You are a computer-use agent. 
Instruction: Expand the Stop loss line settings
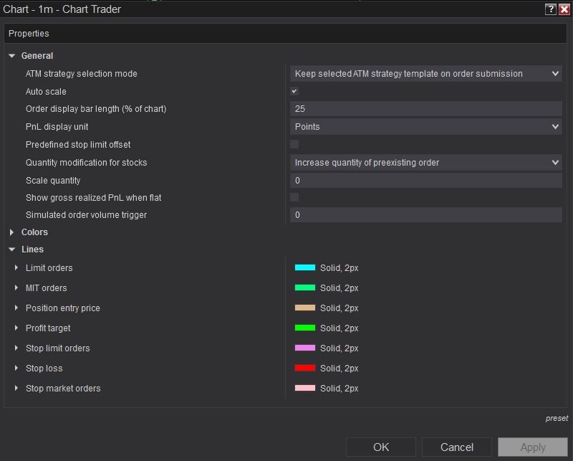pos(16,368)
